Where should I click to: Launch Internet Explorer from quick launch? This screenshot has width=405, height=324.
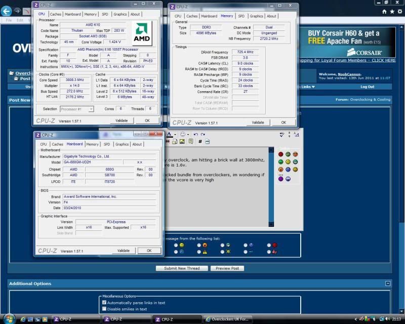click(x=23, y=319)
